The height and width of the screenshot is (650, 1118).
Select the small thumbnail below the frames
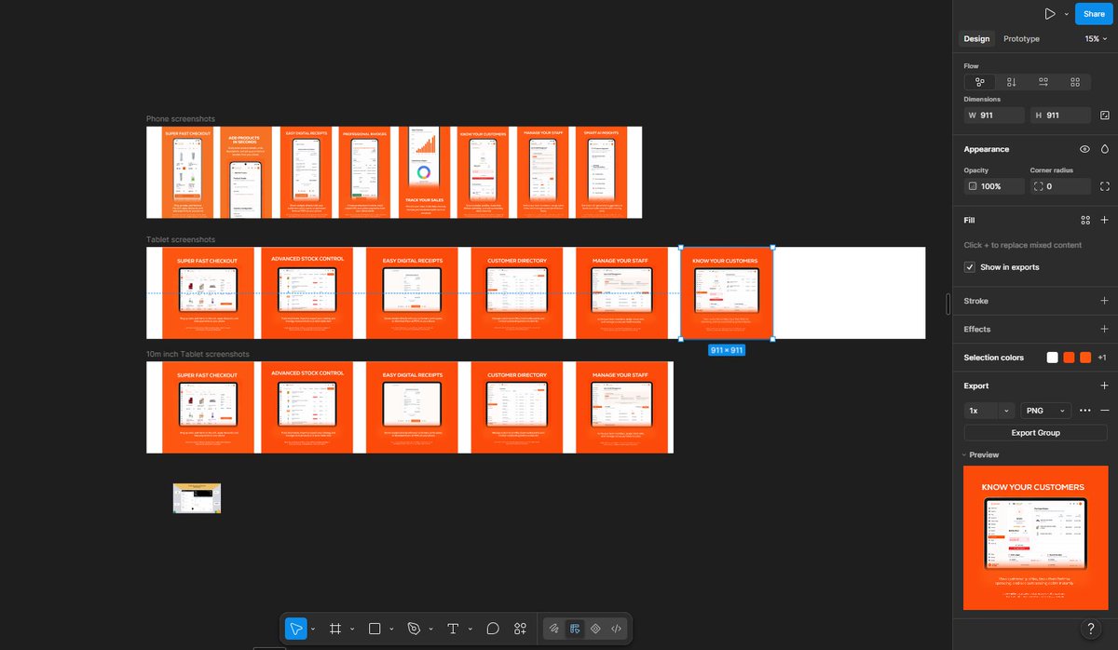point(197,498)
